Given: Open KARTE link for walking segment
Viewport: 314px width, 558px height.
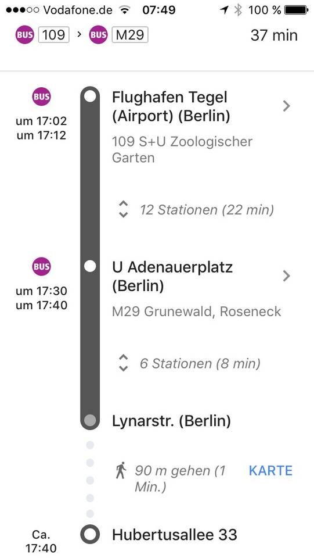Looking at the screenshot, I should 270,470.
